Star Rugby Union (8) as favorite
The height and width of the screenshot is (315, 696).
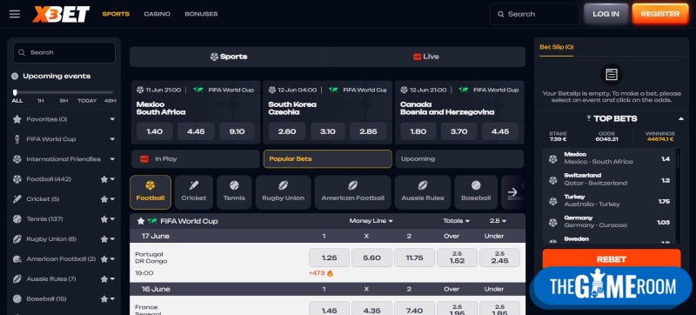tap(104, 239)
